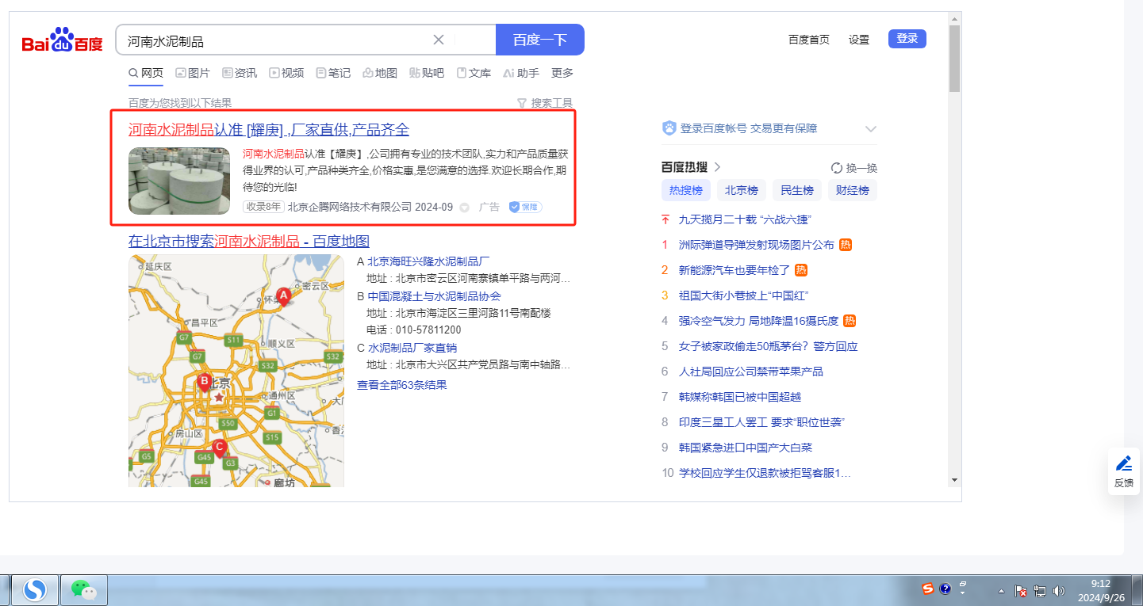Switch to the 图片 search tab
The image size is (1143, 606).
193,73
